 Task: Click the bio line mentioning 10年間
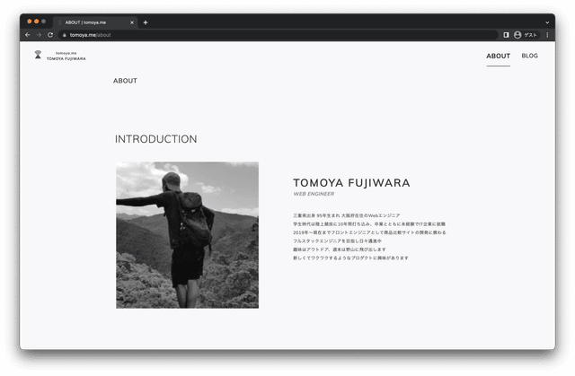pos(369,224)
